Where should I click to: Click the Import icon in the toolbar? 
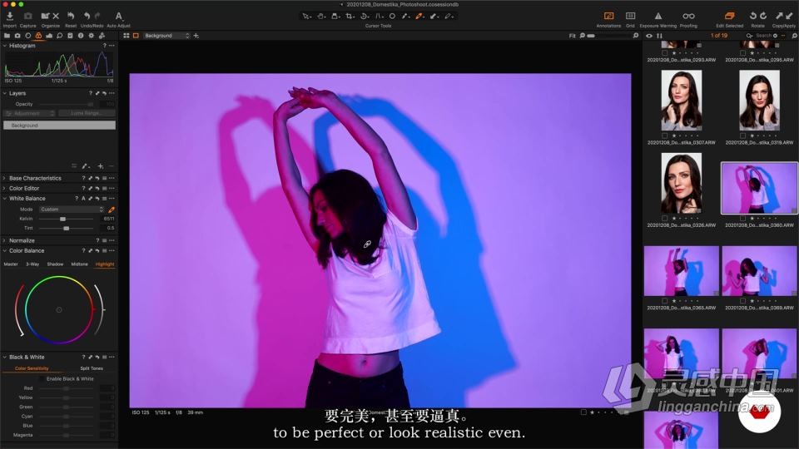coord(9,17)
